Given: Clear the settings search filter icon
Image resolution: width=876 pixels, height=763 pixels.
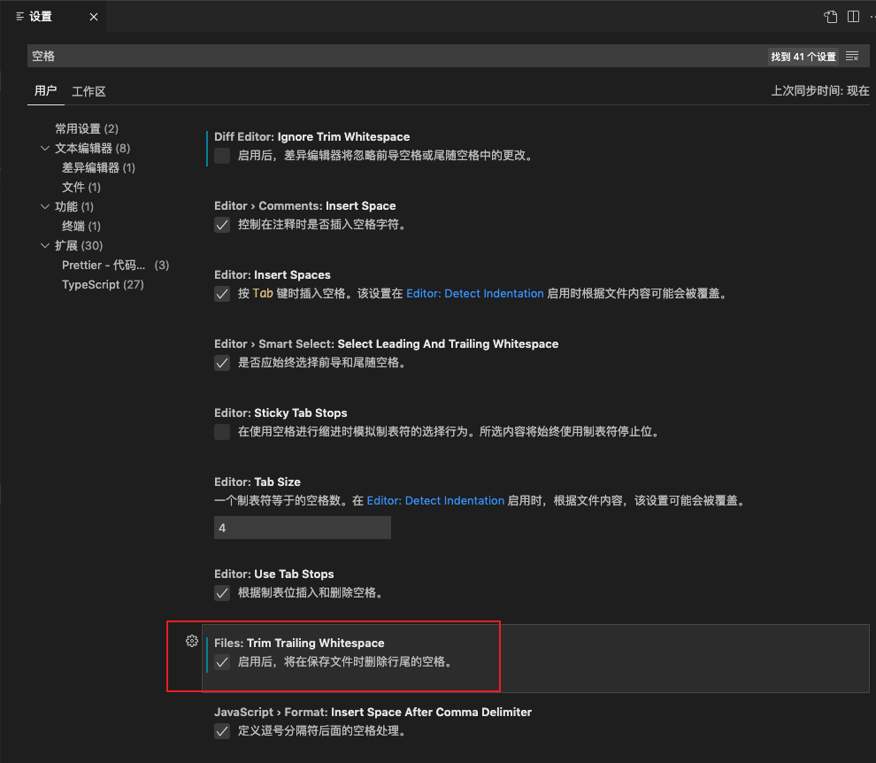Looking at the screenshot, I should pyautogui.click(x=851, y=55).
